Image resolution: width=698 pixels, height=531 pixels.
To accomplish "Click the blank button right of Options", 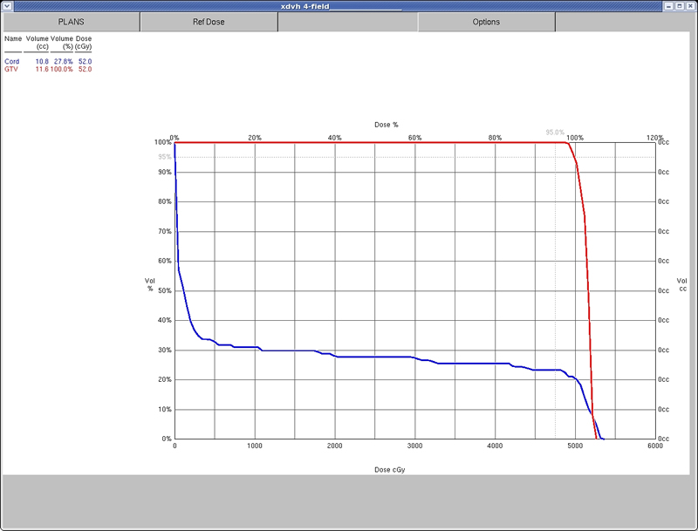I will tap(625, 22).
